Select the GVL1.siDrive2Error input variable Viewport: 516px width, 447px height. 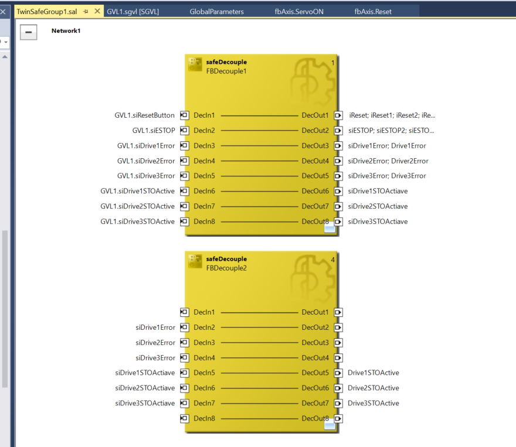[146, 161]
